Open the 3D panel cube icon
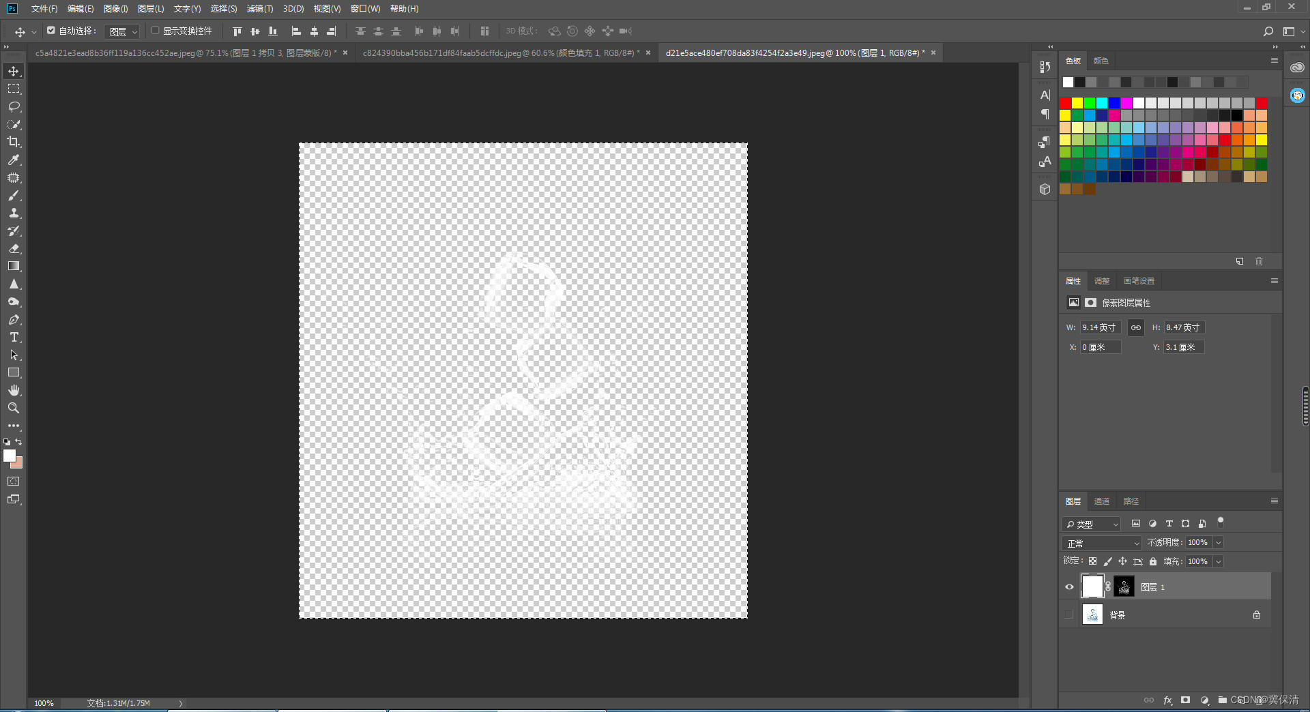This screenshot has width=1310, height=712. tap(1045, 189)
